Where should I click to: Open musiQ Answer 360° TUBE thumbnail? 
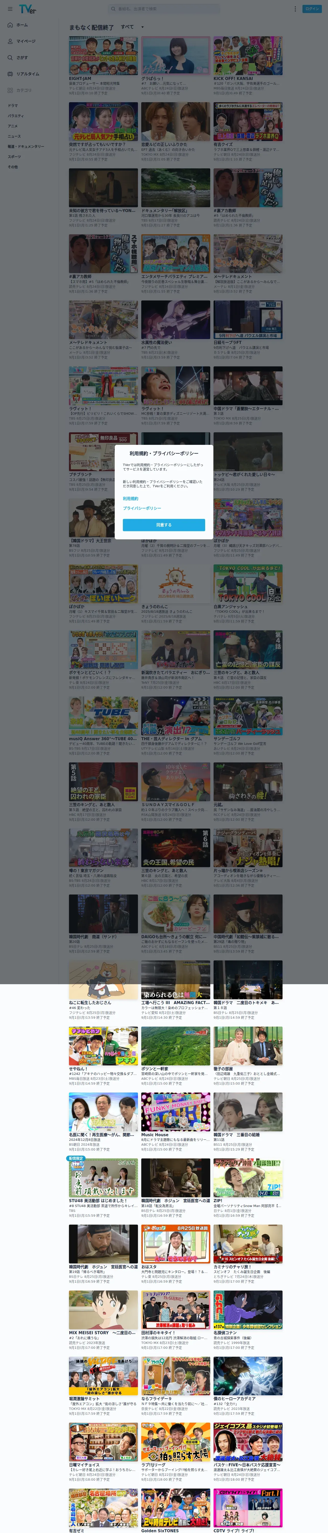tap(103, 716)
